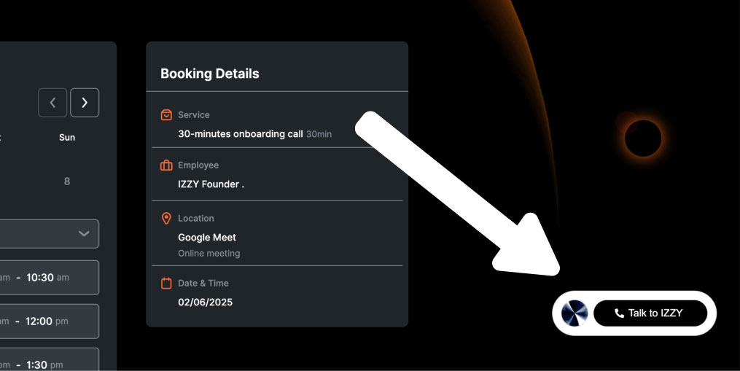Select the time slot ending 10:30 am
The width and height of the screenshot is (740, 371).
(50, 278)
